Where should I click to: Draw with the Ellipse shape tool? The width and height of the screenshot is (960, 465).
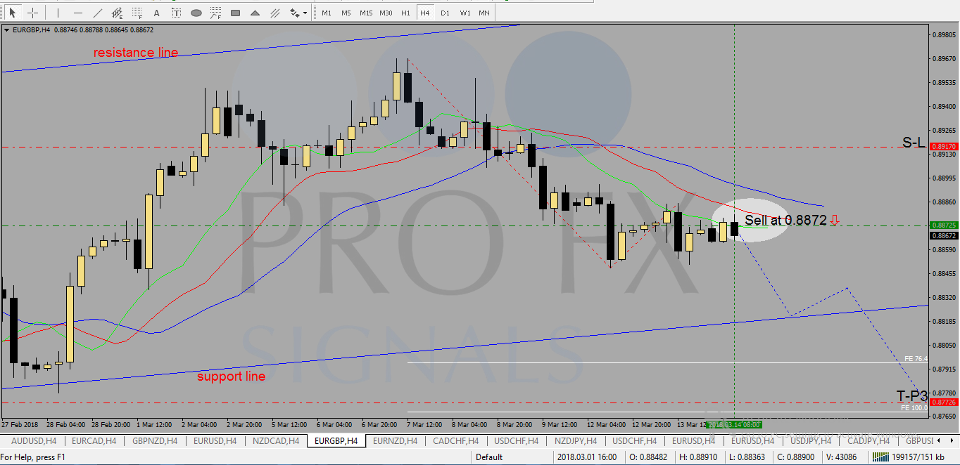point(196,13)
